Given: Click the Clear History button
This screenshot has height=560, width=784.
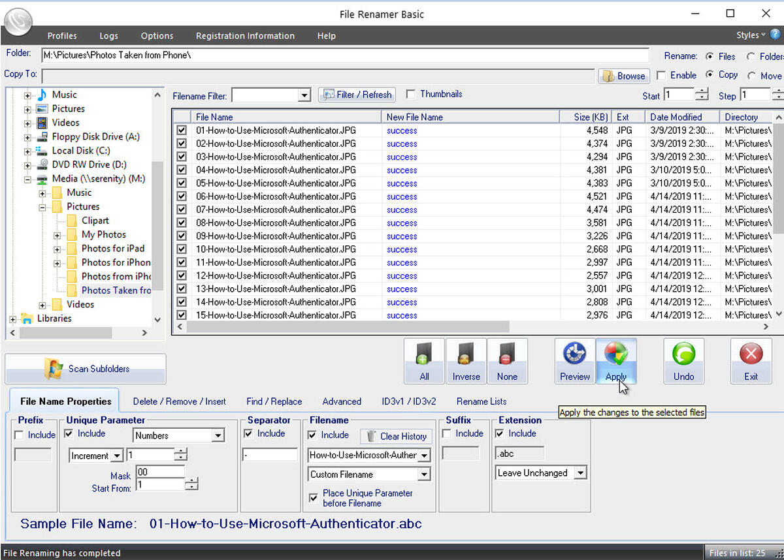Looking at the screenshot, I should coord(396,436).
